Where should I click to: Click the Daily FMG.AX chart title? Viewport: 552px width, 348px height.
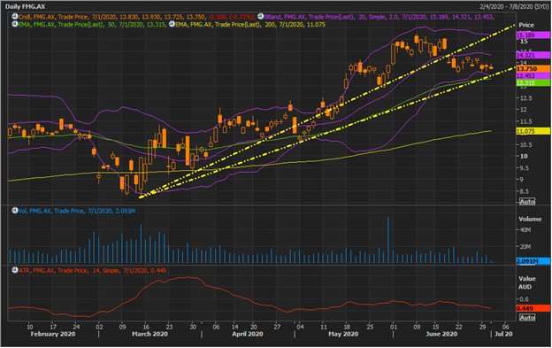pyautogui.click(x=25, y=7)
